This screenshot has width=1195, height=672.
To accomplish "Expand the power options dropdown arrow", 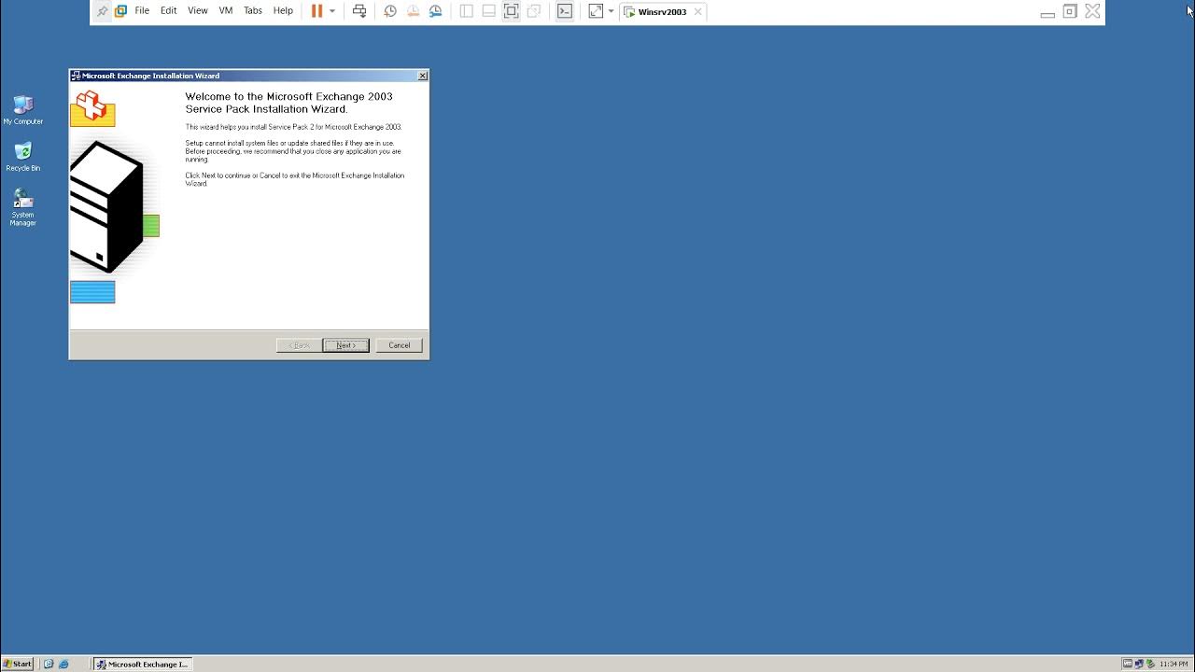I will (x=332, y=11).
